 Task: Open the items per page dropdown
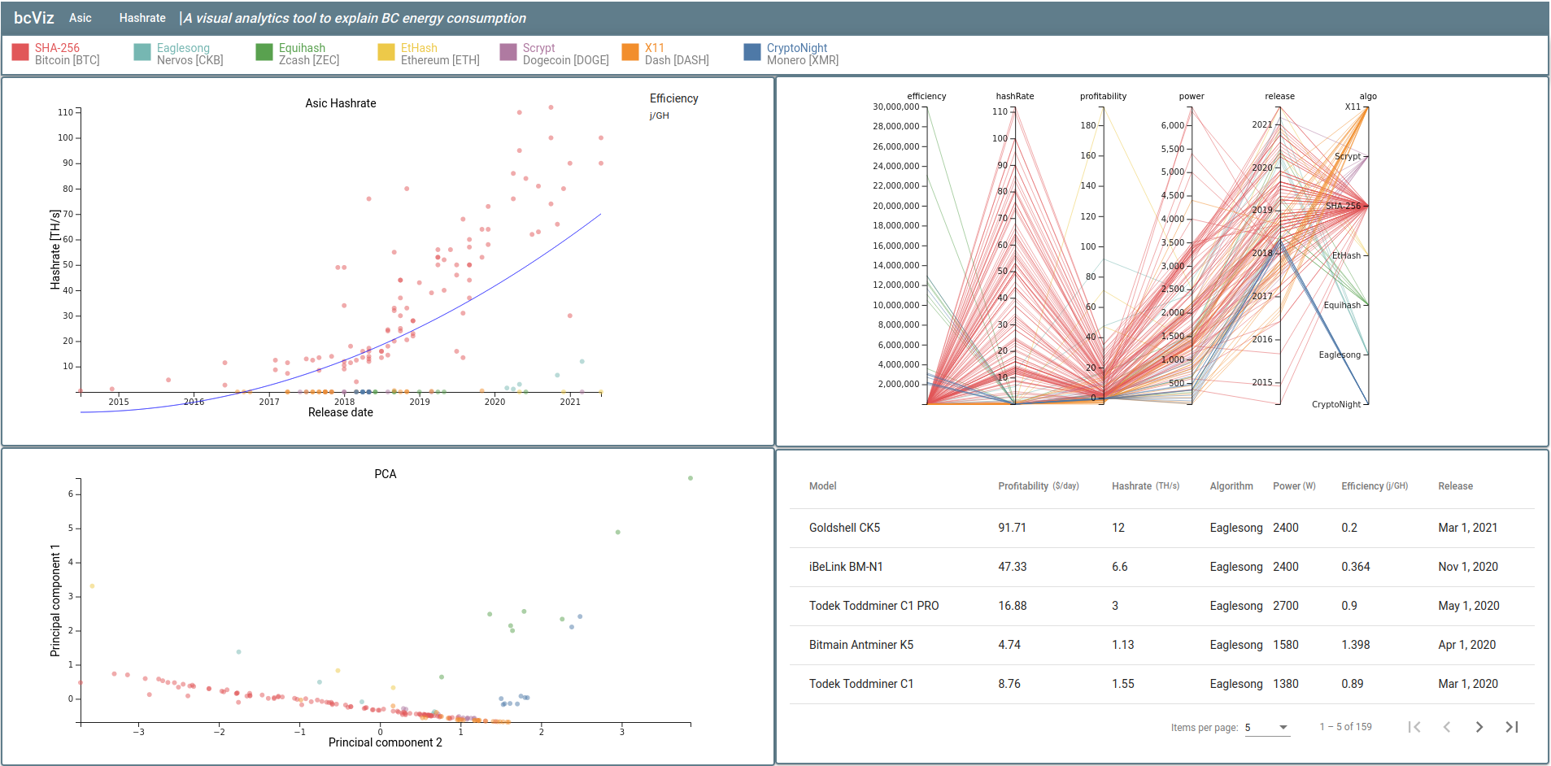pyautogui.click(x=1267, y=728)
